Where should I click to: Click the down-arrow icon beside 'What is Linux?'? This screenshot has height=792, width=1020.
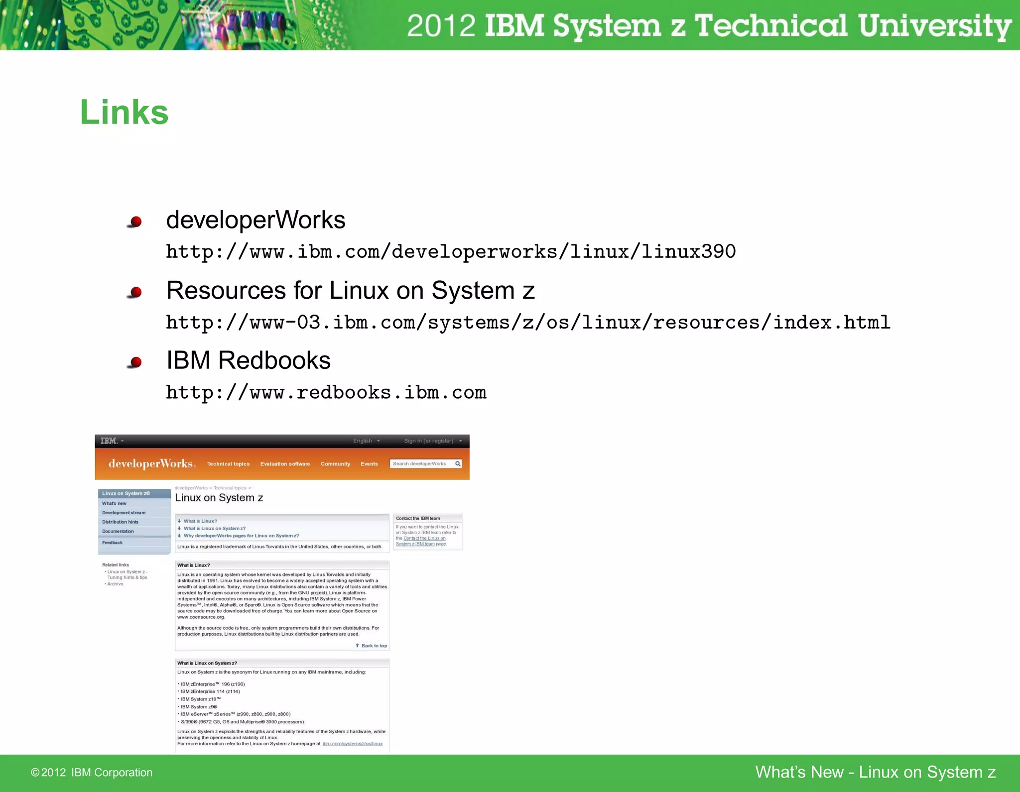[x=179, y=521]
